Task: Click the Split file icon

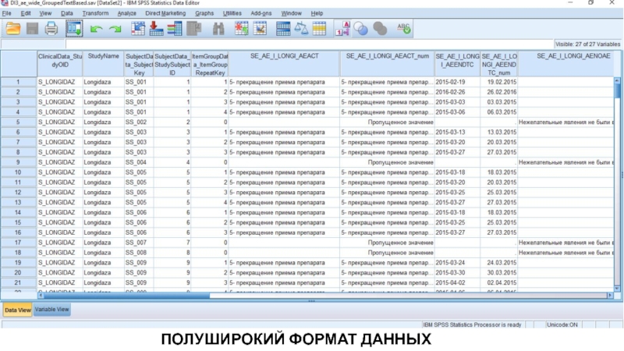Action: pyautogui.click(x=283, y=29)
